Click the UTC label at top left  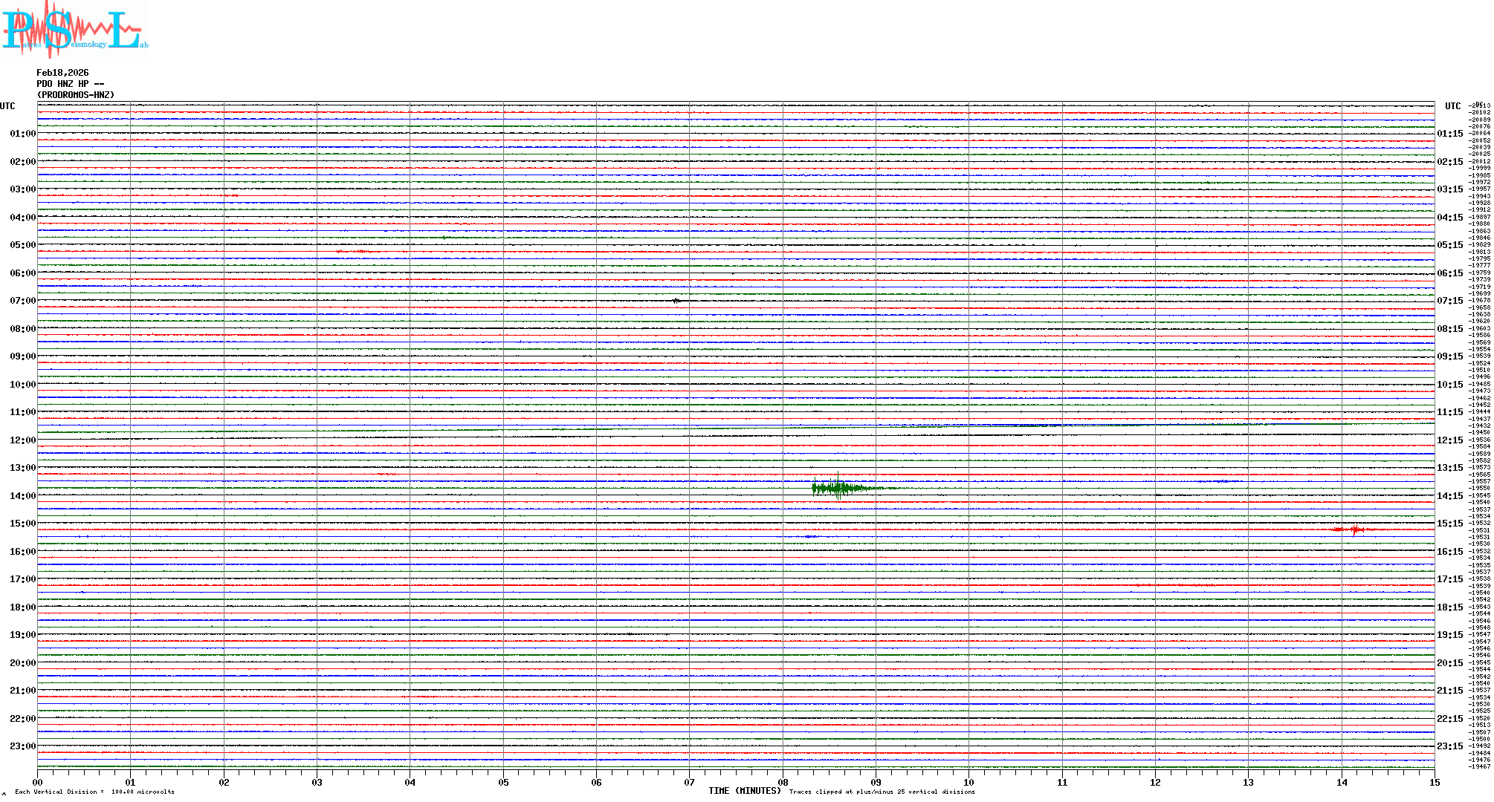(7, 106)
